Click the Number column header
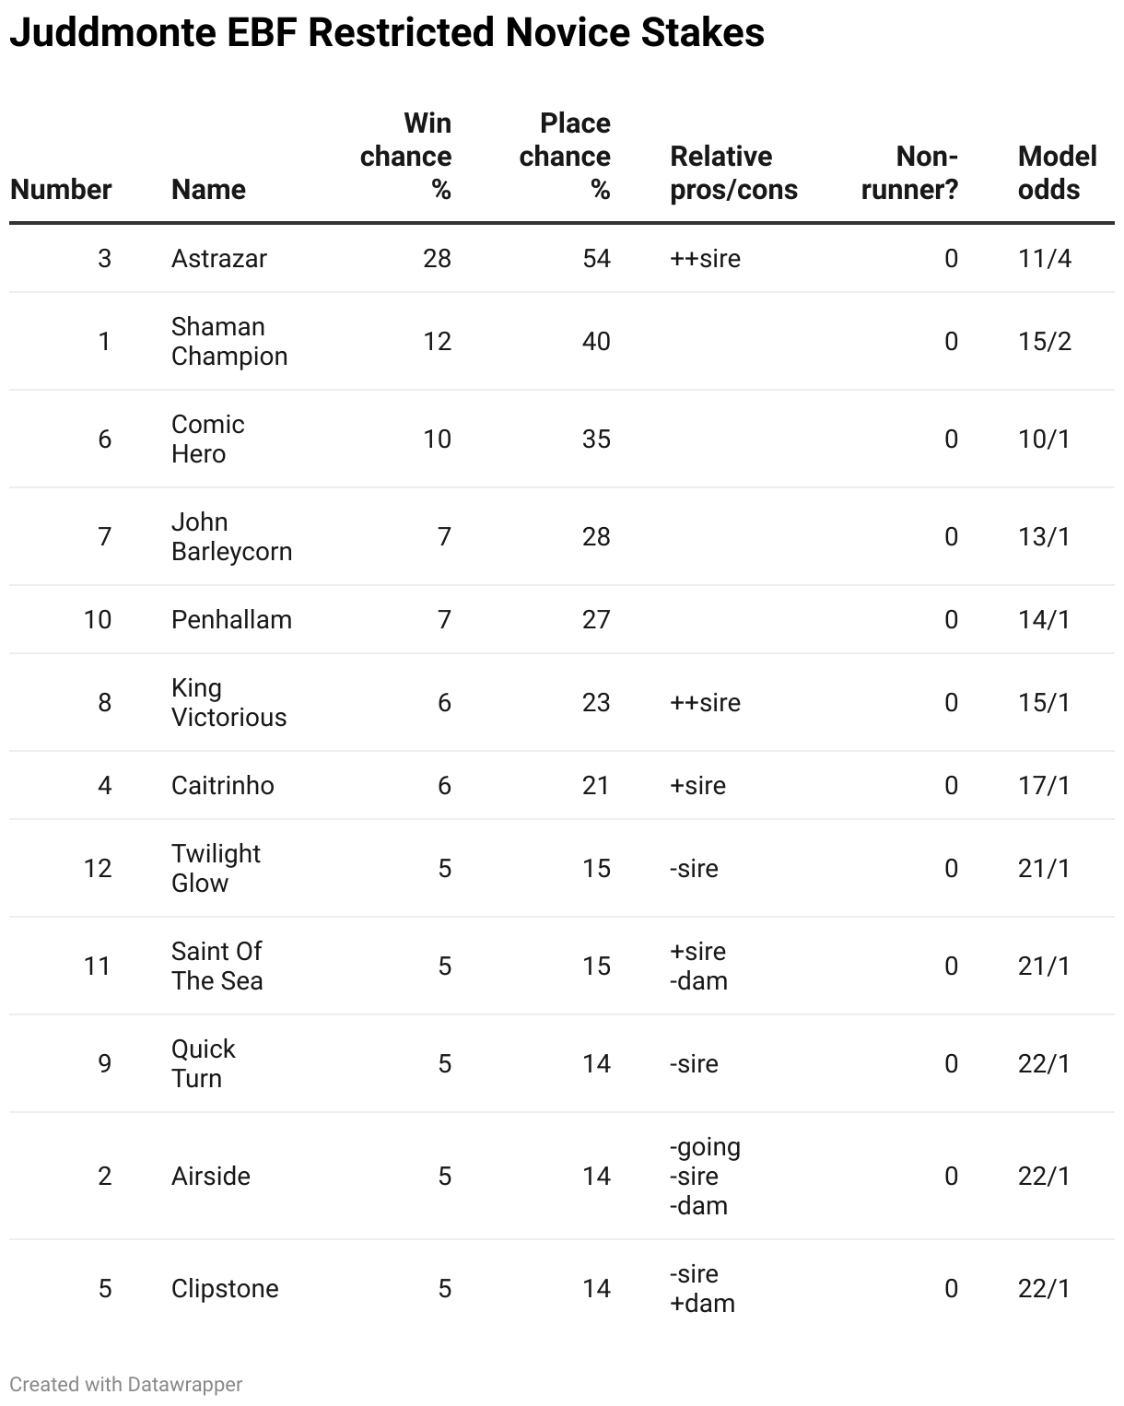The image size is (1124, 1406). (61, 190)
